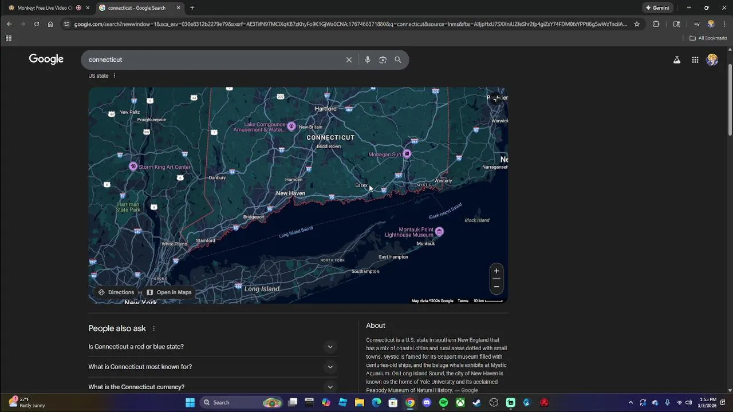The width and height of the screenshot is (733, 412).
Task: Zoom in on the map
Action: (x=496, y=271)
